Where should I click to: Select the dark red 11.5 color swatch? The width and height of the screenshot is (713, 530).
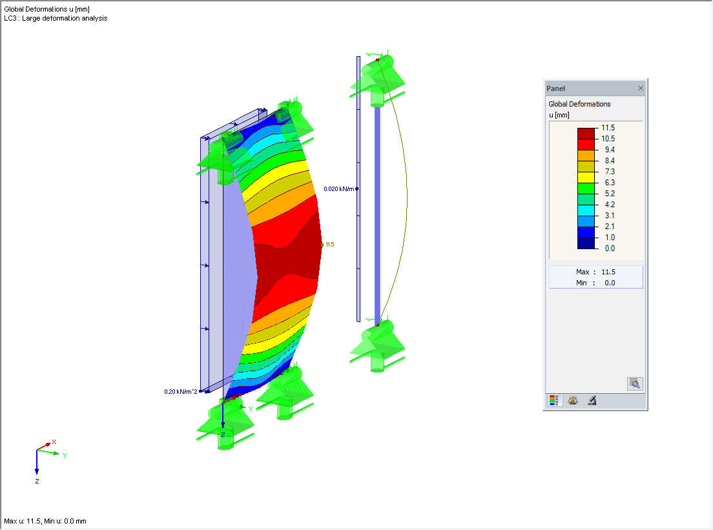coord(586,134)
